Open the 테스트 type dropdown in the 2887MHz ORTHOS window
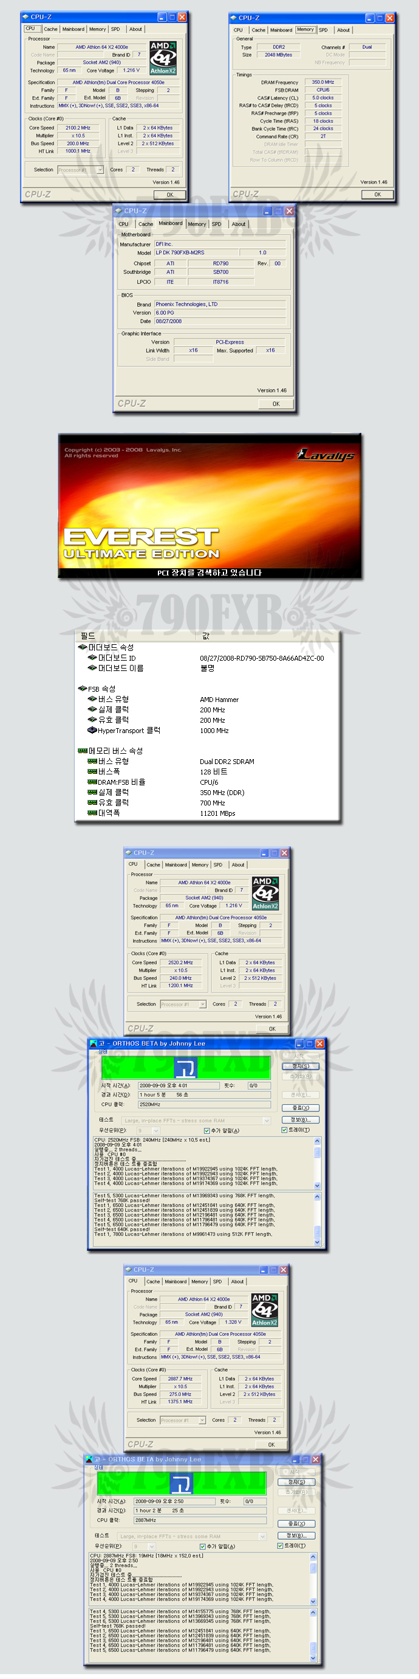 (x=263, y=1536)
